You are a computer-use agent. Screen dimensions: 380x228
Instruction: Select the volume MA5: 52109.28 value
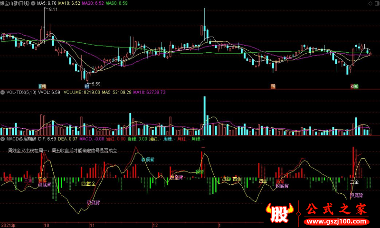pyautogui.click(x=116, y=92)
